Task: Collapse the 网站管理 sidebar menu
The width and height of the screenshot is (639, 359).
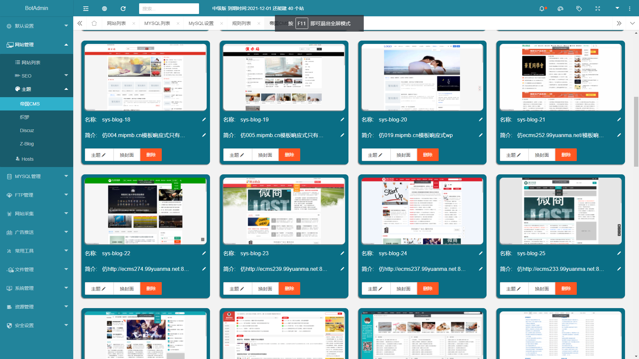Action: [37, 45]
